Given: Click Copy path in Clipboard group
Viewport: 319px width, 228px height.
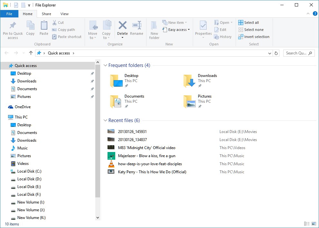Looking at the screenshot, I should 63,30.
